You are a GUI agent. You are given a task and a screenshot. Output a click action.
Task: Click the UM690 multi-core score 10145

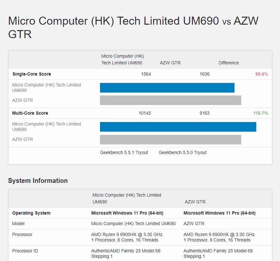coord(144,113)
